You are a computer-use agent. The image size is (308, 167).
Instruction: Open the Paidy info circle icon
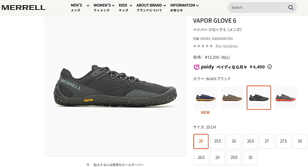click(270, 67)
